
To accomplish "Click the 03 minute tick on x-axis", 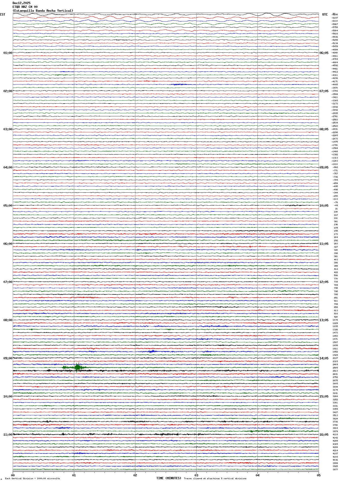I will point(196,475).
